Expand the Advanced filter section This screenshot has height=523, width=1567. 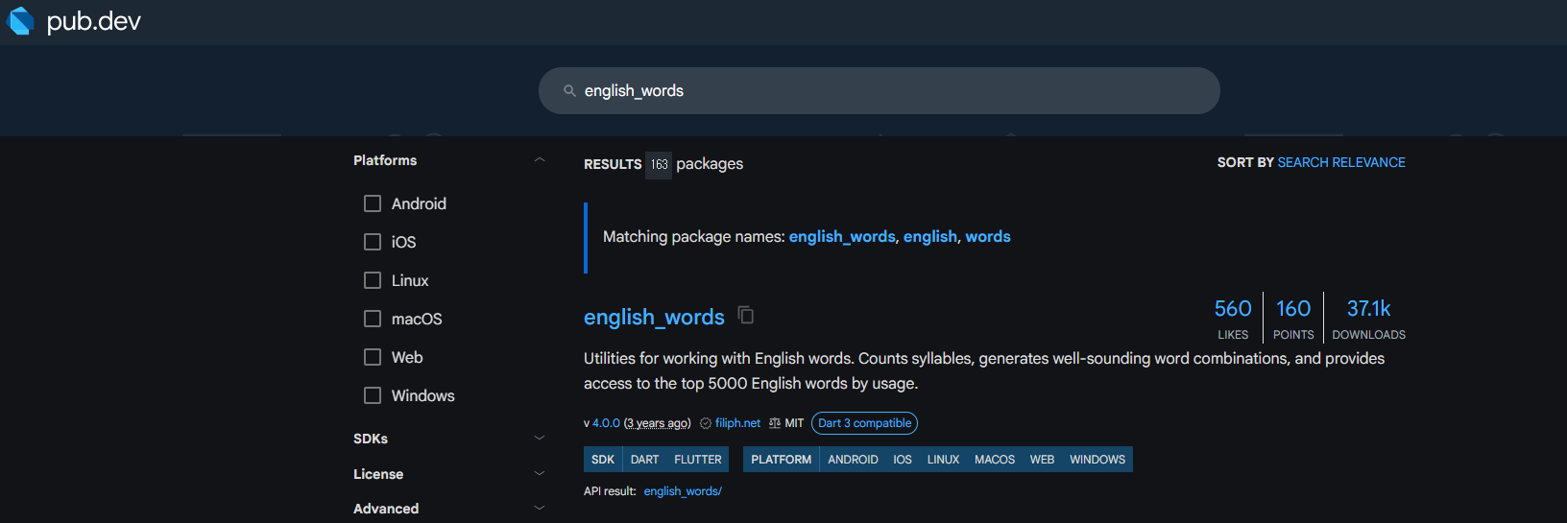point(540,509)
